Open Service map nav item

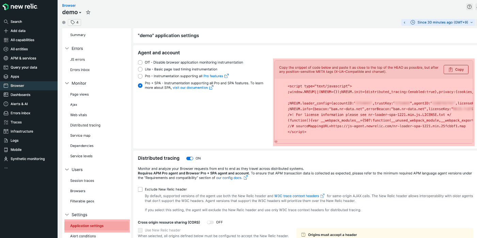(80, 135)
